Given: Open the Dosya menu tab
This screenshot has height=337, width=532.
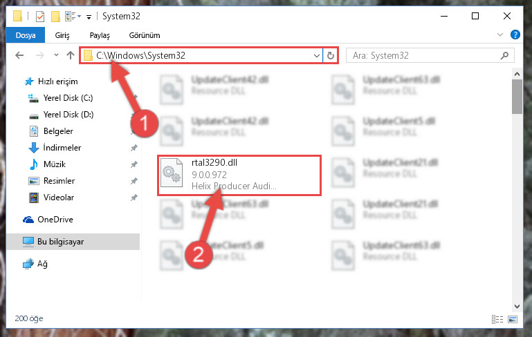Looking at the screenshot, I should [x=26, y=35].
